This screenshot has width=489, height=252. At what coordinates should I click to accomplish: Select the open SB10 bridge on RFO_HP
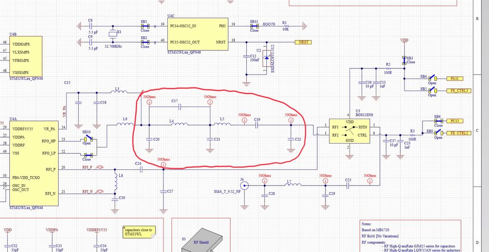89,139
